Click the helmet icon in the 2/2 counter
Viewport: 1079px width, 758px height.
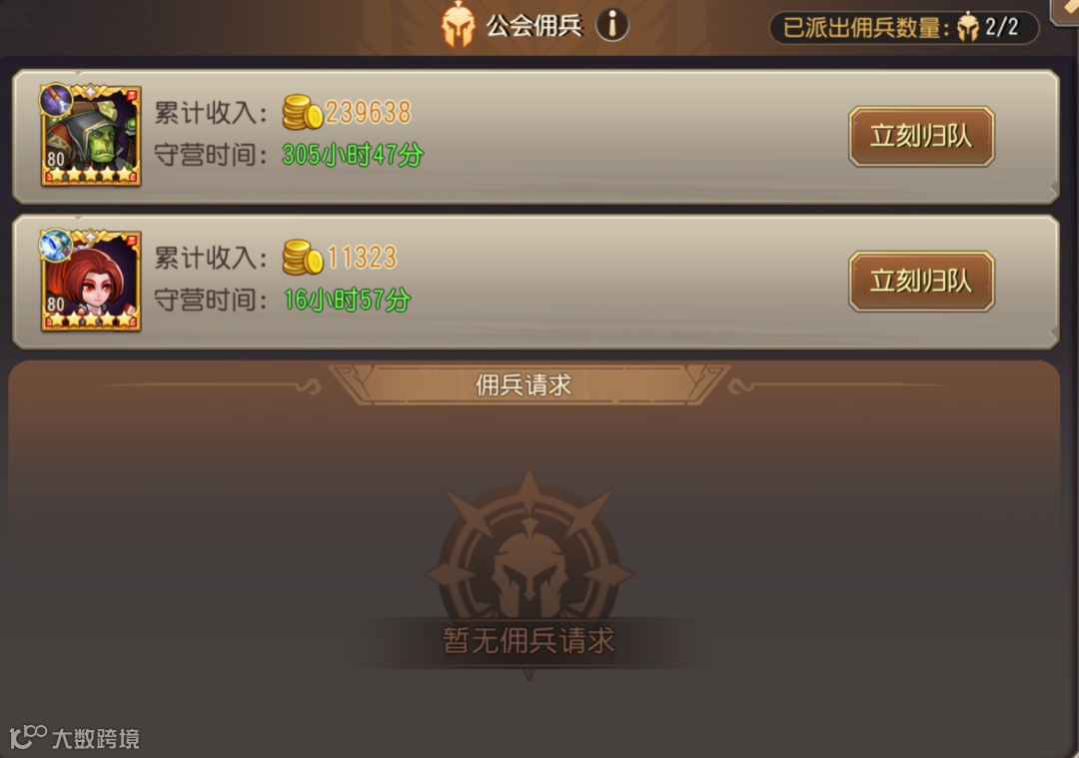tap(967, 28)
